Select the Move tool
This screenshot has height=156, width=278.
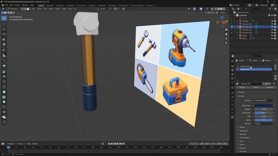tap(4, 29)
